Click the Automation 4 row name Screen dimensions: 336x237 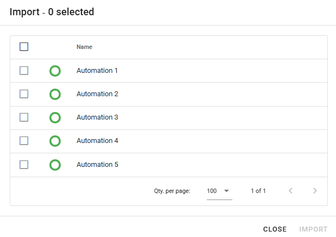[97, 141]
